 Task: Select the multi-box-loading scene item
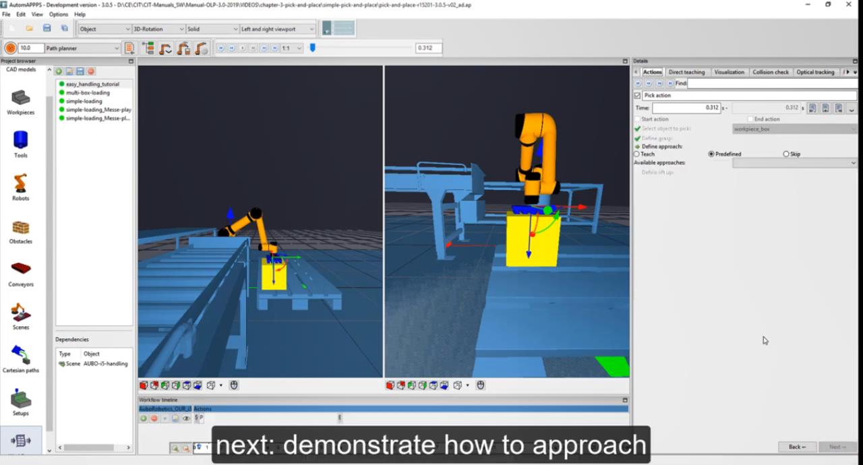click(x=88, y=93)
